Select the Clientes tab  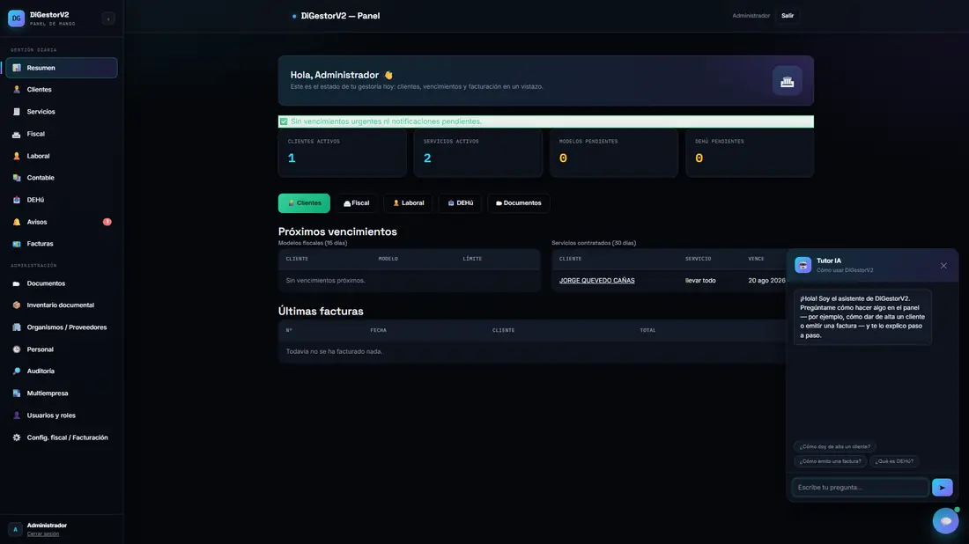pos(304,203)
